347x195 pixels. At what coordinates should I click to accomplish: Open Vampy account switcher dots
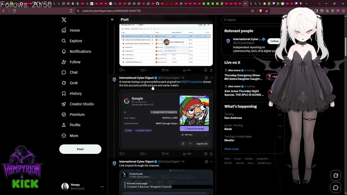tap(102, 187)
